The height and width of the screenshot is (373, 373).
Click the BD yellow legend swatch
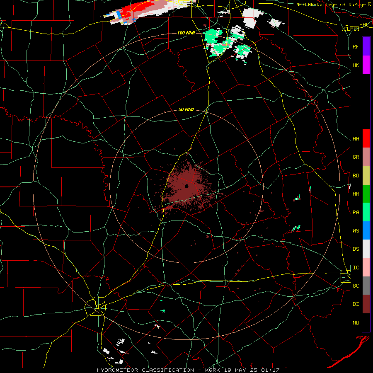point(366,176)
